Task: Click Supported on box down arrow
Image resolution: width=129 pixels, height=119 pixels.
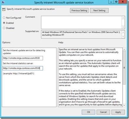Action: tap(123, 37)
